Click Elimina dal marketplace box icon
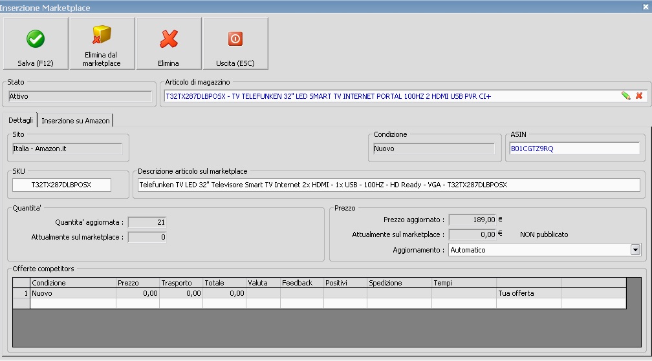The image size is (652, 361). click(102, 36)
